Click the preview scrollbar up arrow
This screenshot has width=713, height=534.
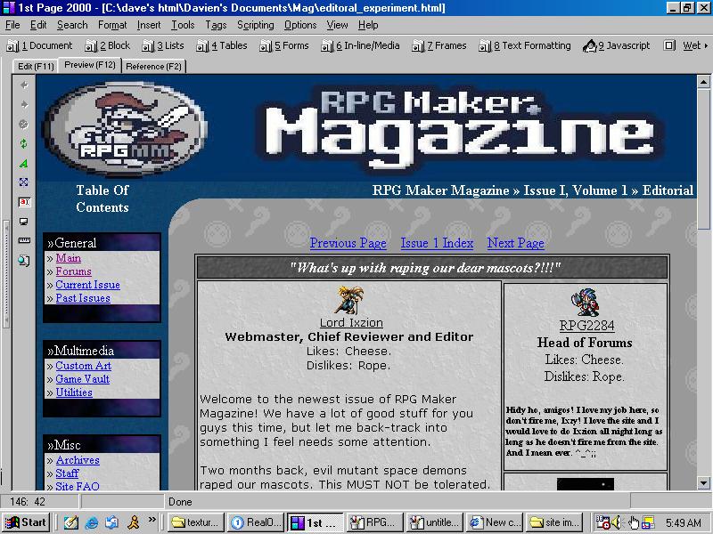pos(703,82)
